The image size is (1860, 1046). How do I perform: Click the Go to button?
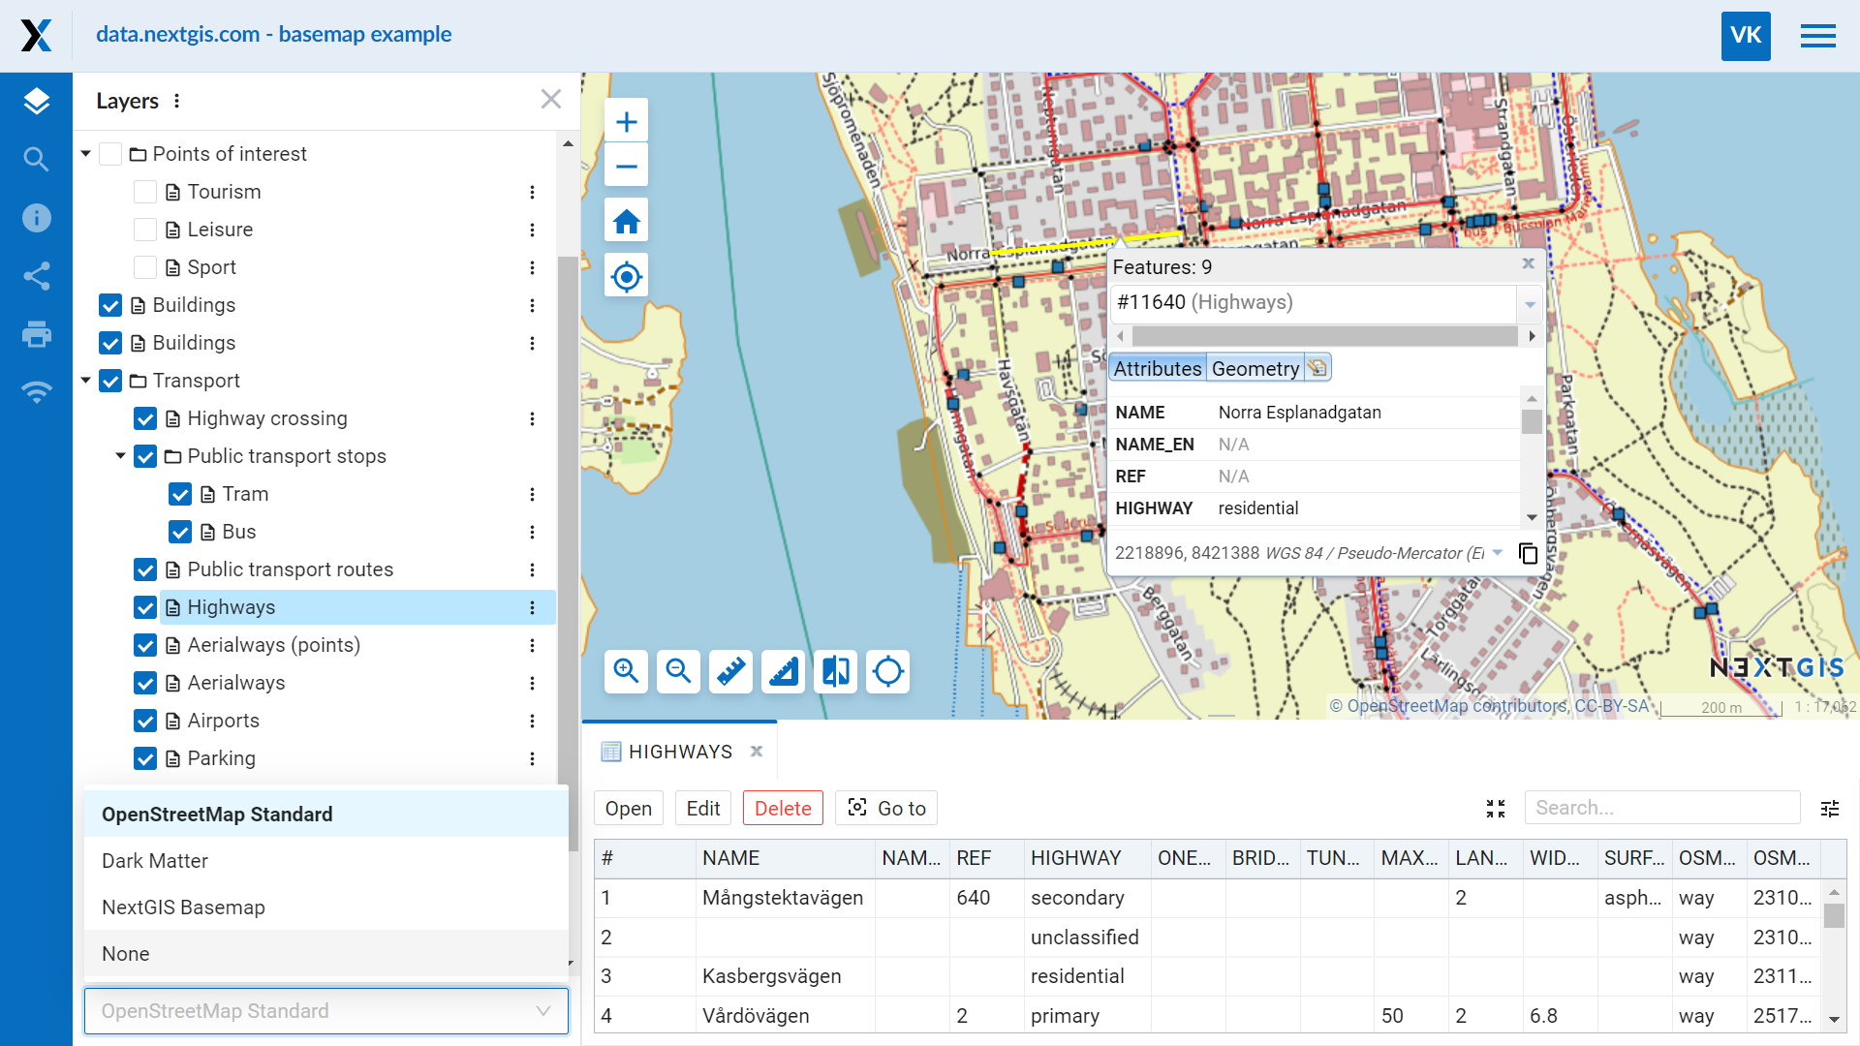(x=886, y=809)
